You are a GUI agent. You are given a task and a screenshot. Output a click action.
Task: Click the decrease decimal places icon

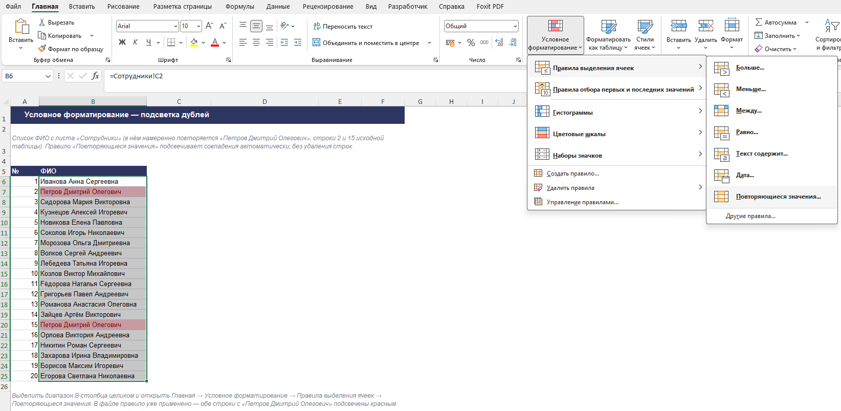[513, 42]
